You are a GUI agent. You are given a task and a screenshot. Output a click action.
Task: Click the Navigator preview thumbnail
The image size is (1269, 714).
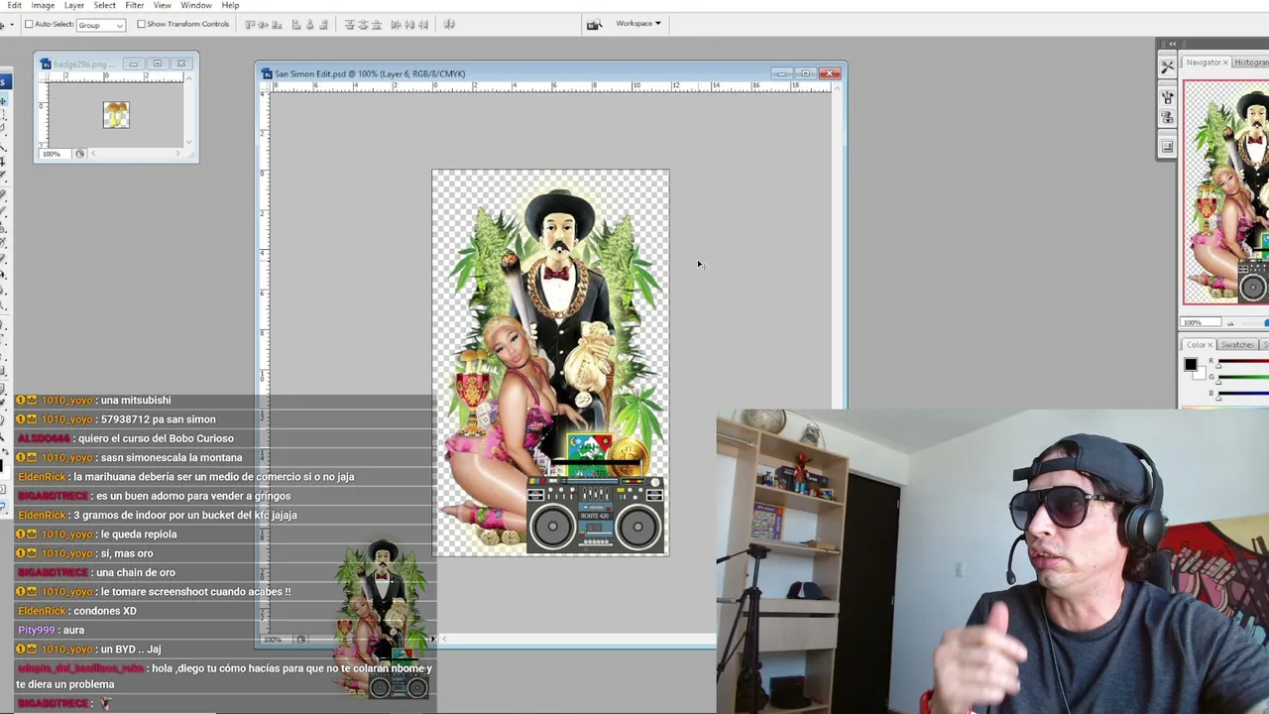[x=1226, y=192]
